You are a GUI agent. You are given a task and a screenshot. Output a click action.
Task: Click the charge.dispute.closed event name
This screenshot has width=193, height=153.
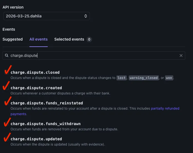[35, 72]
